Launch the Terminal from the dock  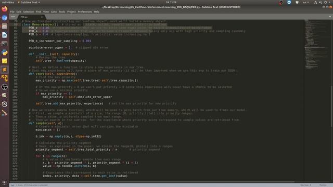coord(5,44)
